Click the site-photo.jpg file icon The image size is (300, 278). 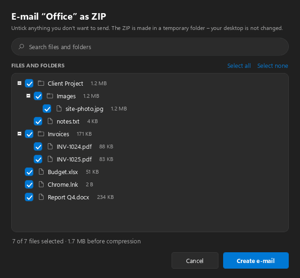[59, 109]
